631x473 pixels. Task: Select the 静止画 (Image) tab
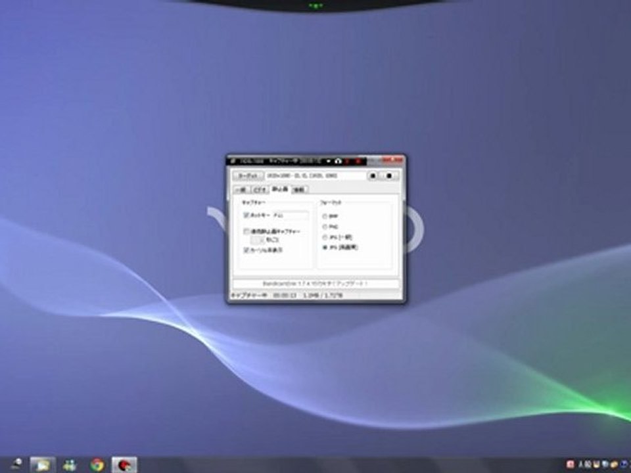pyautogui.click(x=280, y=189)
